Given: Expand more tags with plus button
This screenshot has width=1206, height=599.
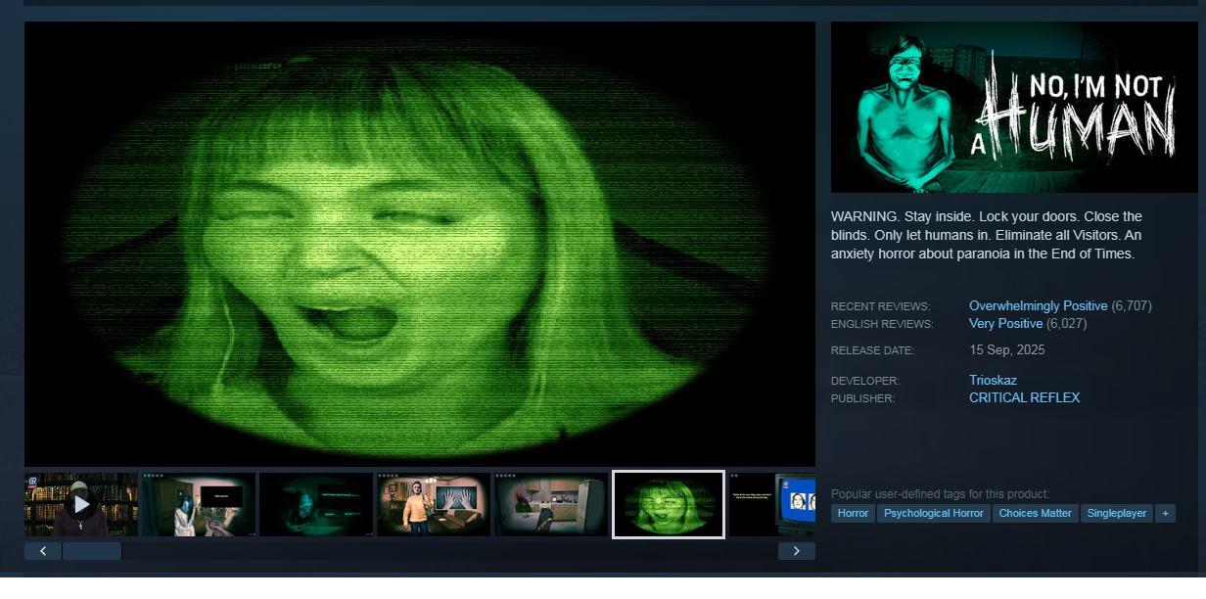Looking at the screenshot, I should 1165,513.
